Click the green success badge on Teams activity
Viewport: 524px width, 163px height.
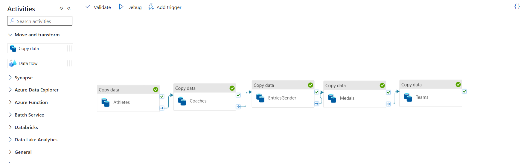pyautogui.click(x=458, y=85)
